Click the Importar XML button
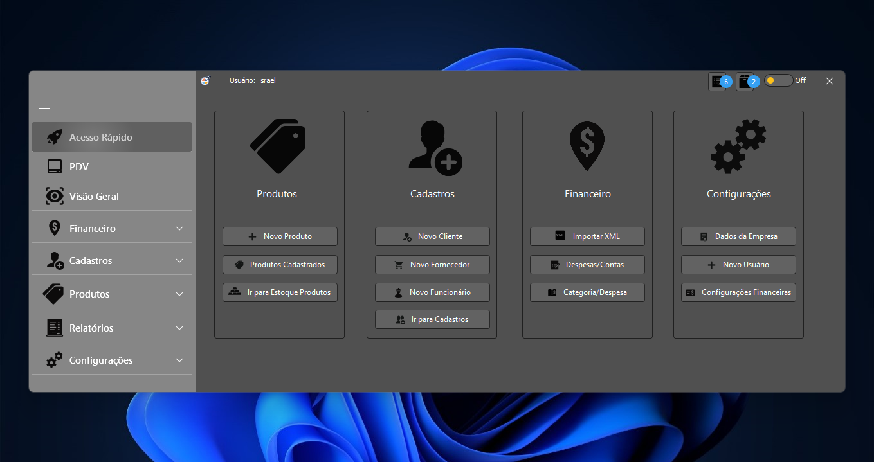The height and width of the screenshot is (462, 874). tap(587, 236)
